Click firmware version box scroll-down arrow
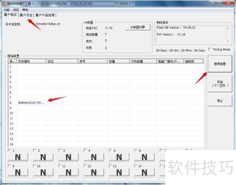 [x=228, y=41]
